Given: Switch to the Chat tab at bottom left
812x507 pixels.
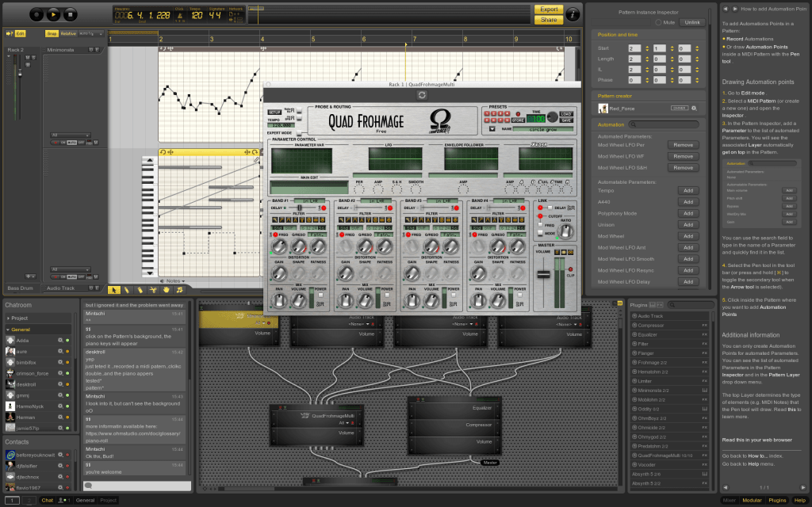Looking at the screenshot, I should [46, 501].
